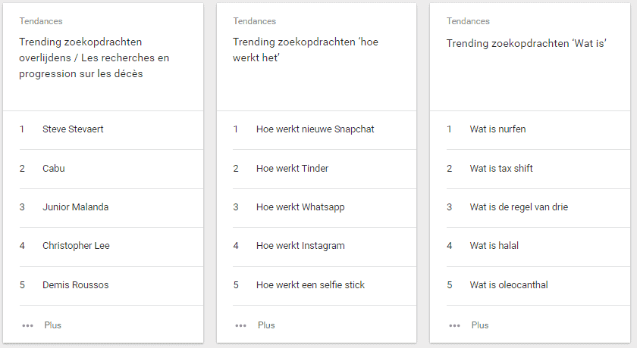Click the three-dots icon under overlijdens card

tap(28, 325)
